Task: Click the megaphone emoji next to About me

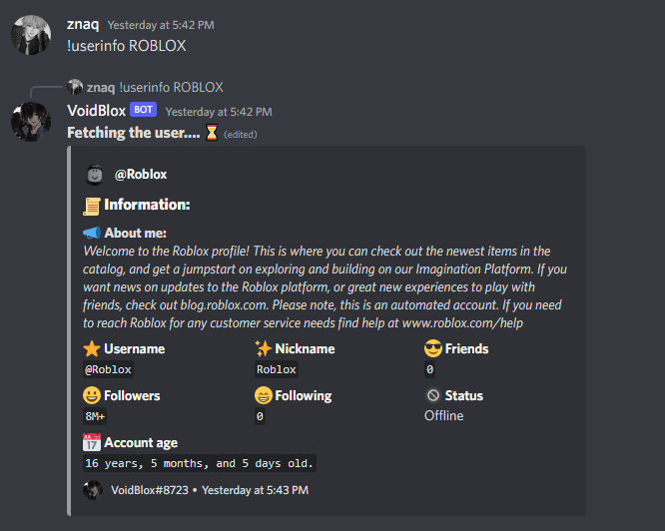Action: point(92,233)
